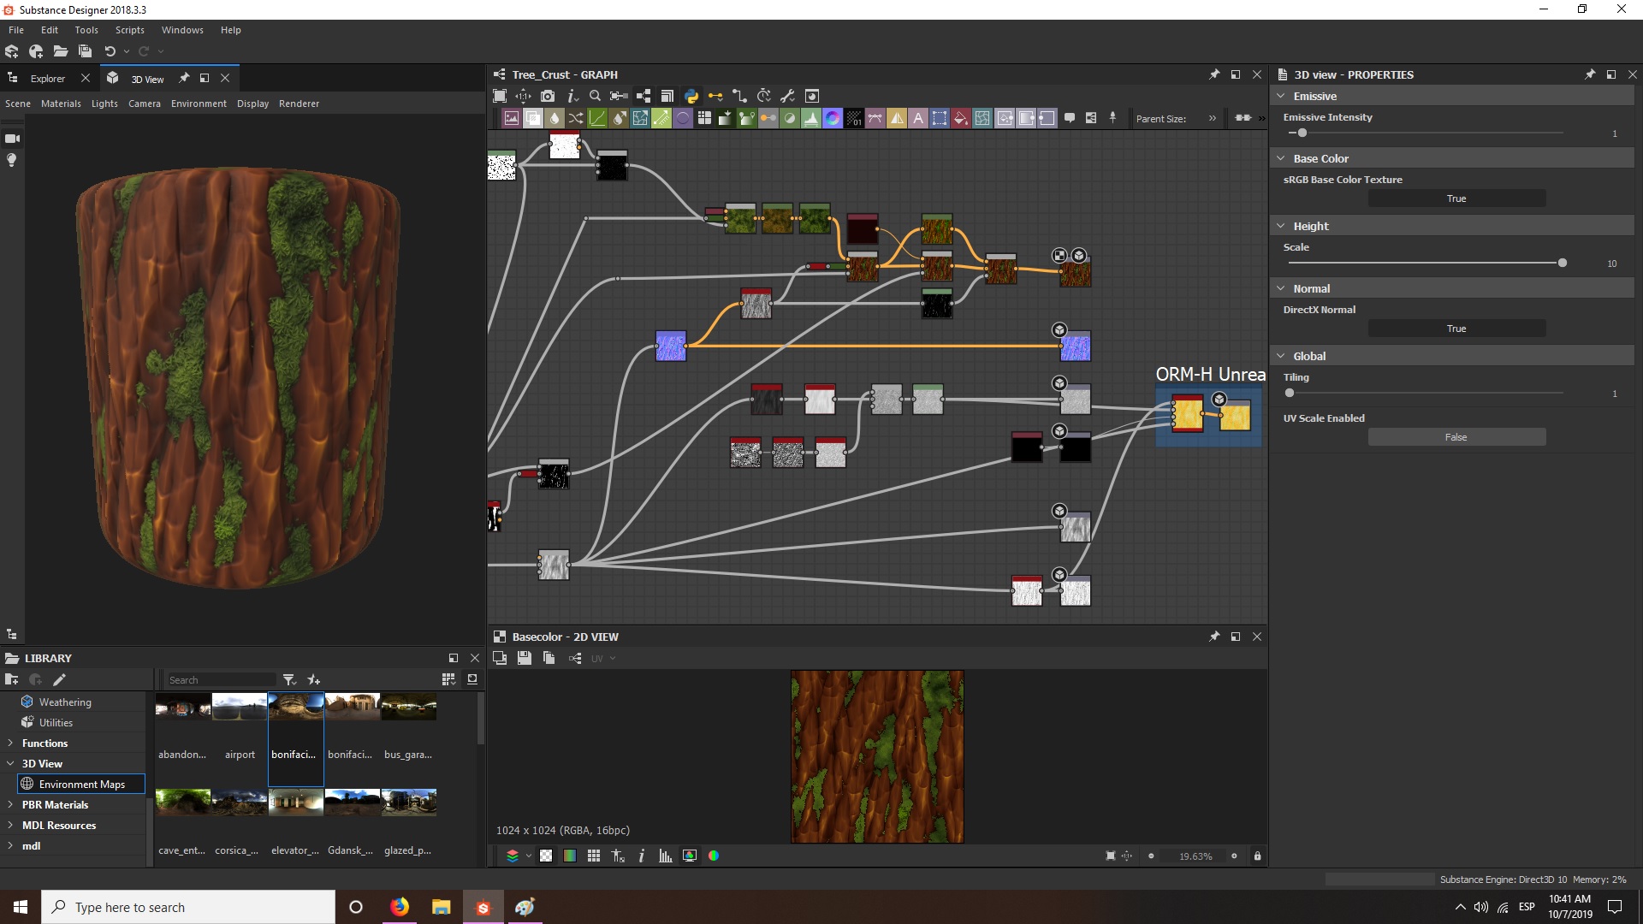The width and height of the screenshot is (1643, 924).
Task: Click the library Search field
Action: click(x=220, y=679)
